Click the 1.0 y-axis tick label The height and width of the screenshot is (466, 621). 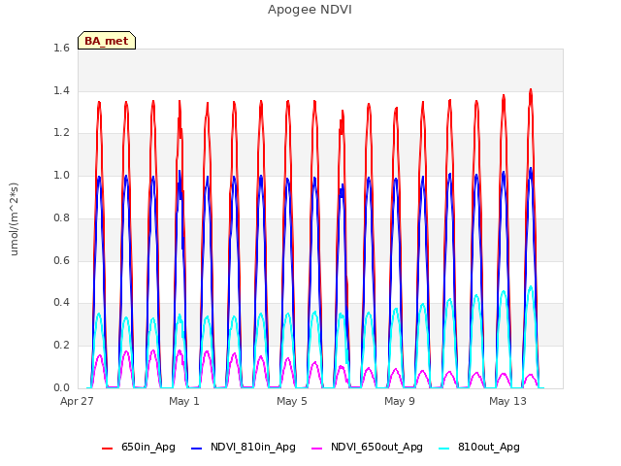(61, 175)
